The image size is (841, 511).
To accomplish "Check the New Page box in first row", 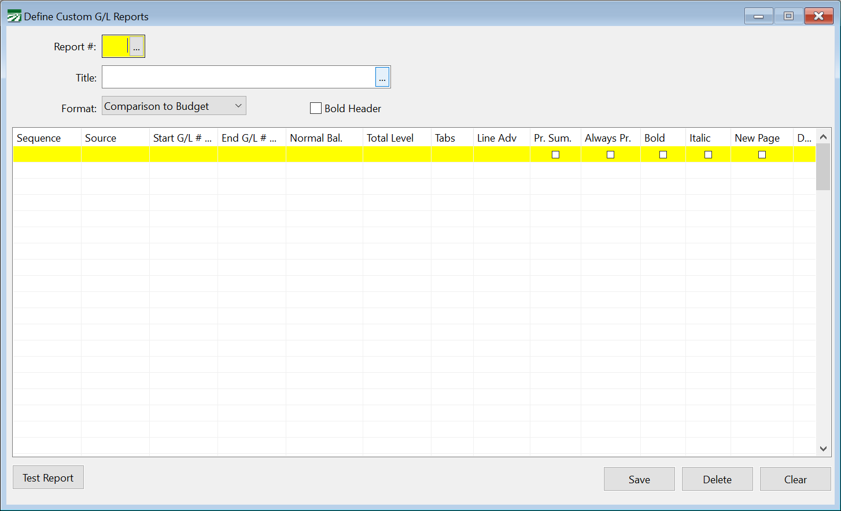I will (x=762, y=154).
